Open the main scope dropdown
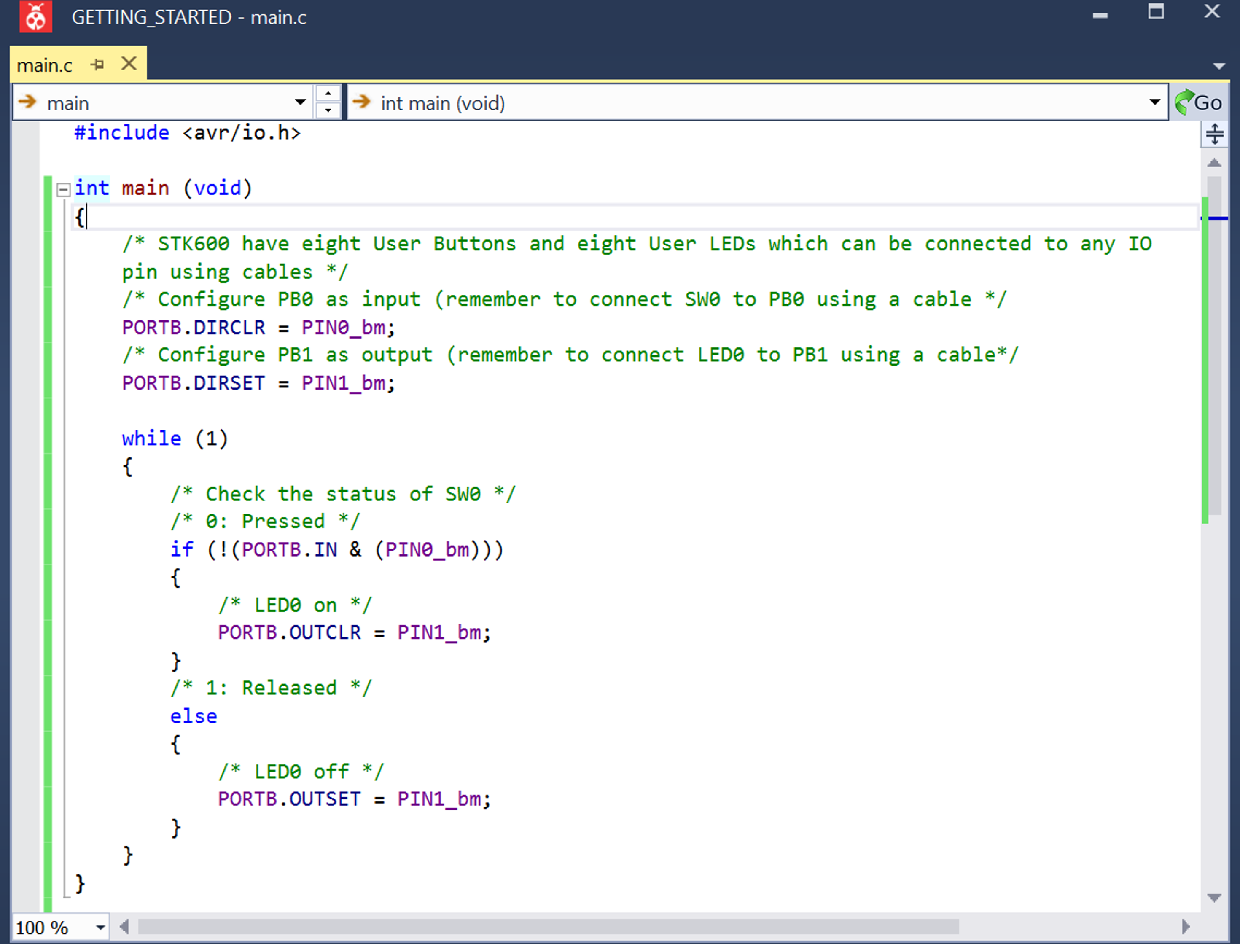Image resolution: width=1240 pixels, height=944 pixels. 300,102
